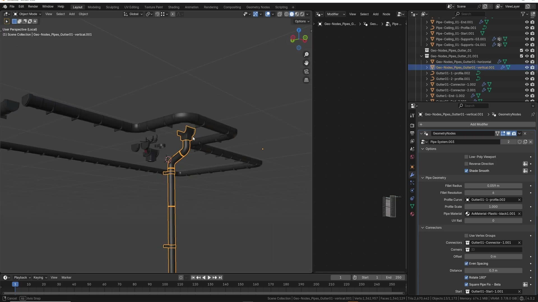Enable Use Vertex Groups checkbox
Viewport: 538px width, 302px height.
pos(466,236)
